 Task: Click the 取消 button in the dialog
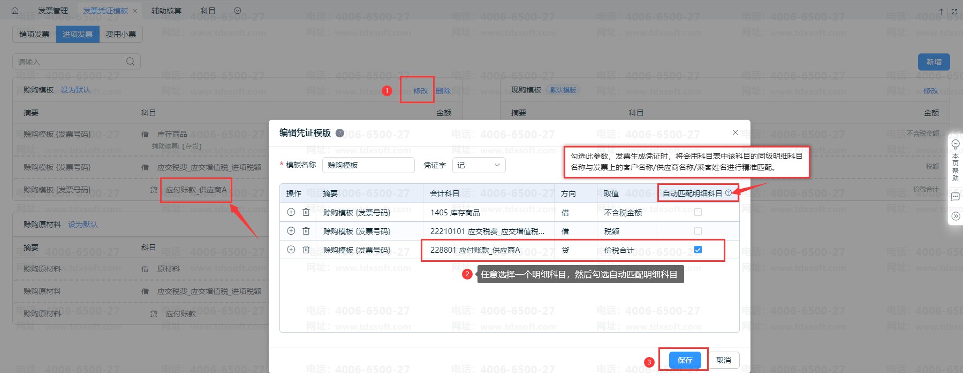pyautogui.click(x=724, y=360)
